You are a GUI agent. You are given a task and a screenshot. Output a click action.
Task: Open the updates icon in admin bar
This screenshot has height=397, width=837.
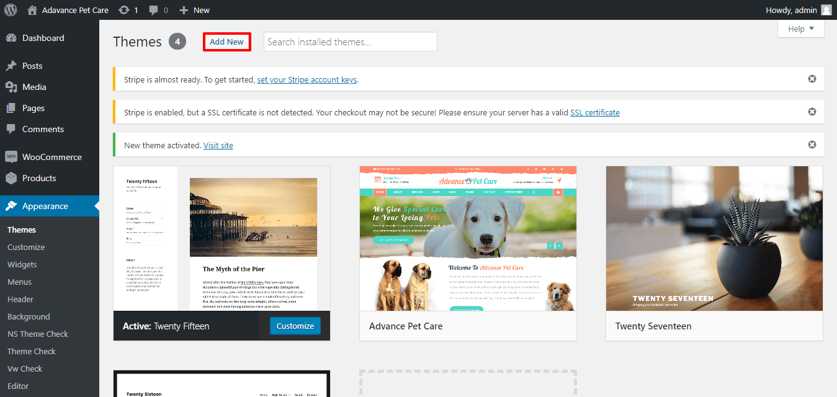point(124,10)
